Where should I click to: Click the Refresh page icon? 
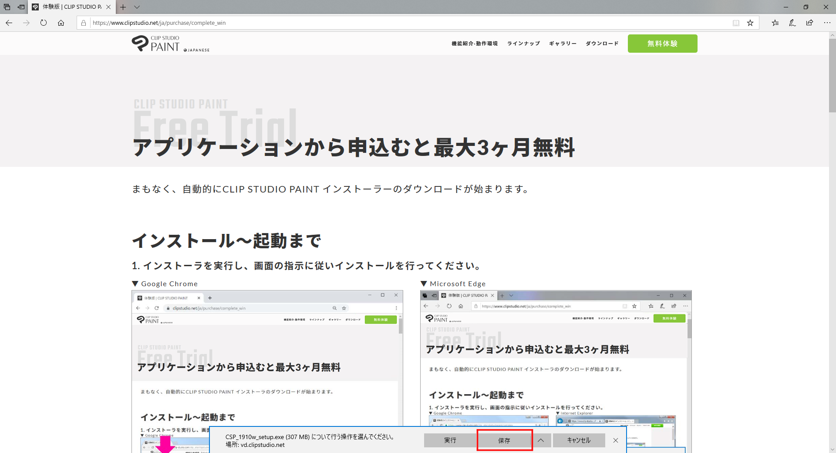(44, 23)
